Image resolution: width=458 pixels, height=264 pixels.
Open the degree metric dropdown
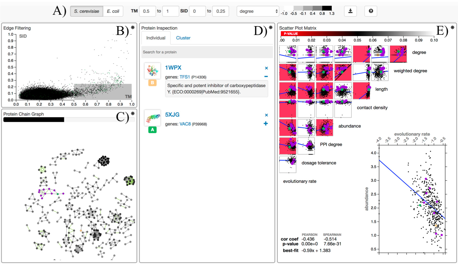[257, 11]
